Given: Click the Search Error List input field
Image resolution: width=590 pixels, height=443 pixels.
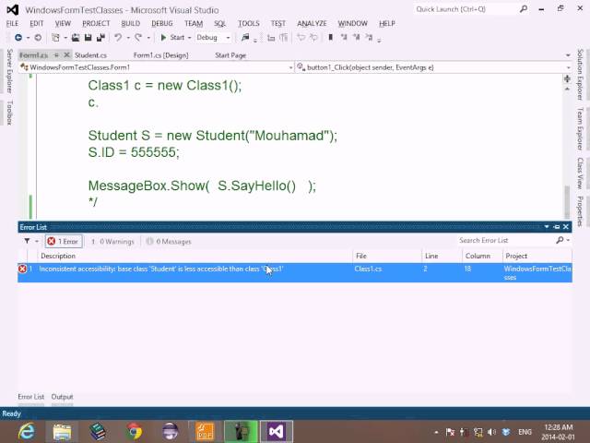Looking at the screenshot, I should [x=505, y=240].
